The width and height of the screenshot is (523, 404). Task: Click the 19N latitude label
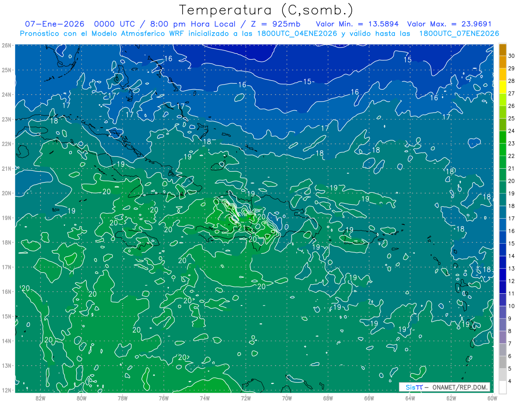point(7,218)
